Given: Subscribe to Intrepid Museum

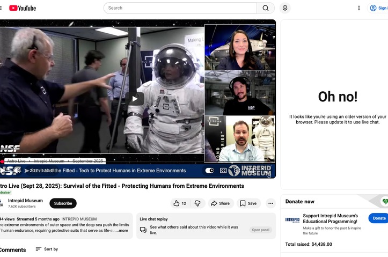Looking at the screenshot, I should tap(63, 203).
